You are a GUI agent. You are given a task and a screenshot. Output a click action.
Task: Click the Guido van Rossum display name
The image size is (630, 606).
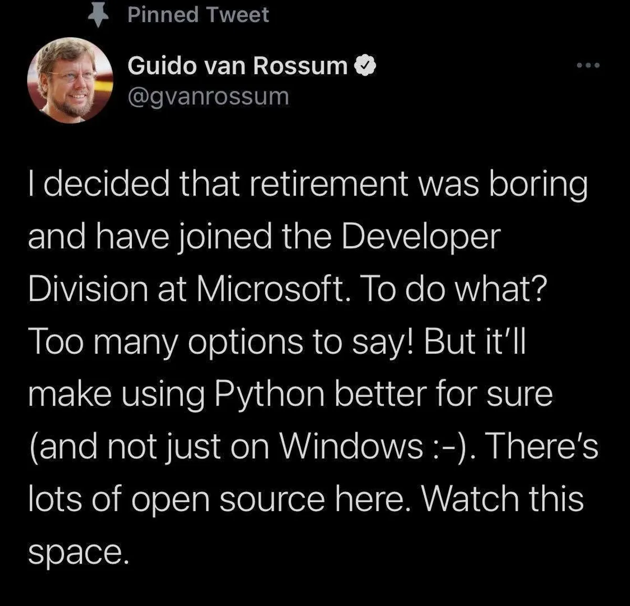(x=237, y=66)
